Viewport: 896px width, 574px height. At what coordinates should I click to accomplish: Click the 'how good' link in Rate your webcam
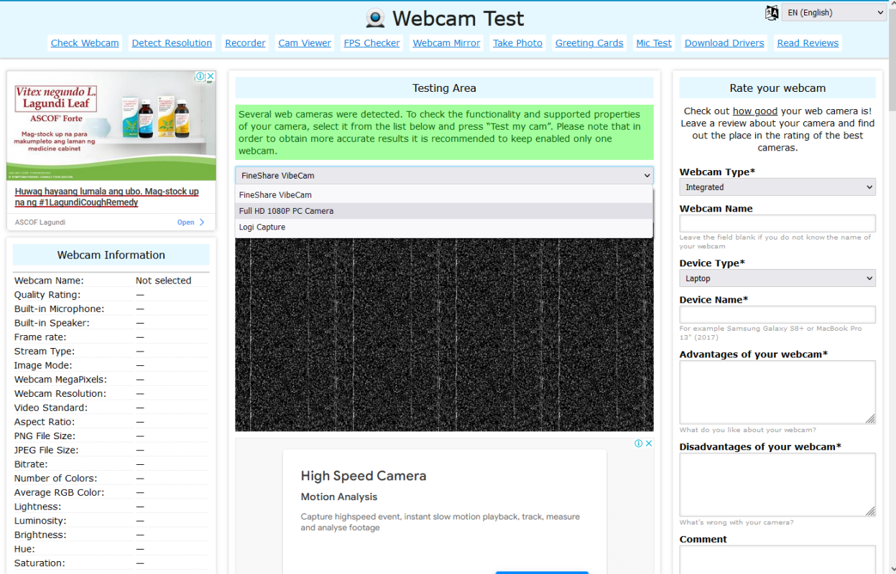(754, 110)
